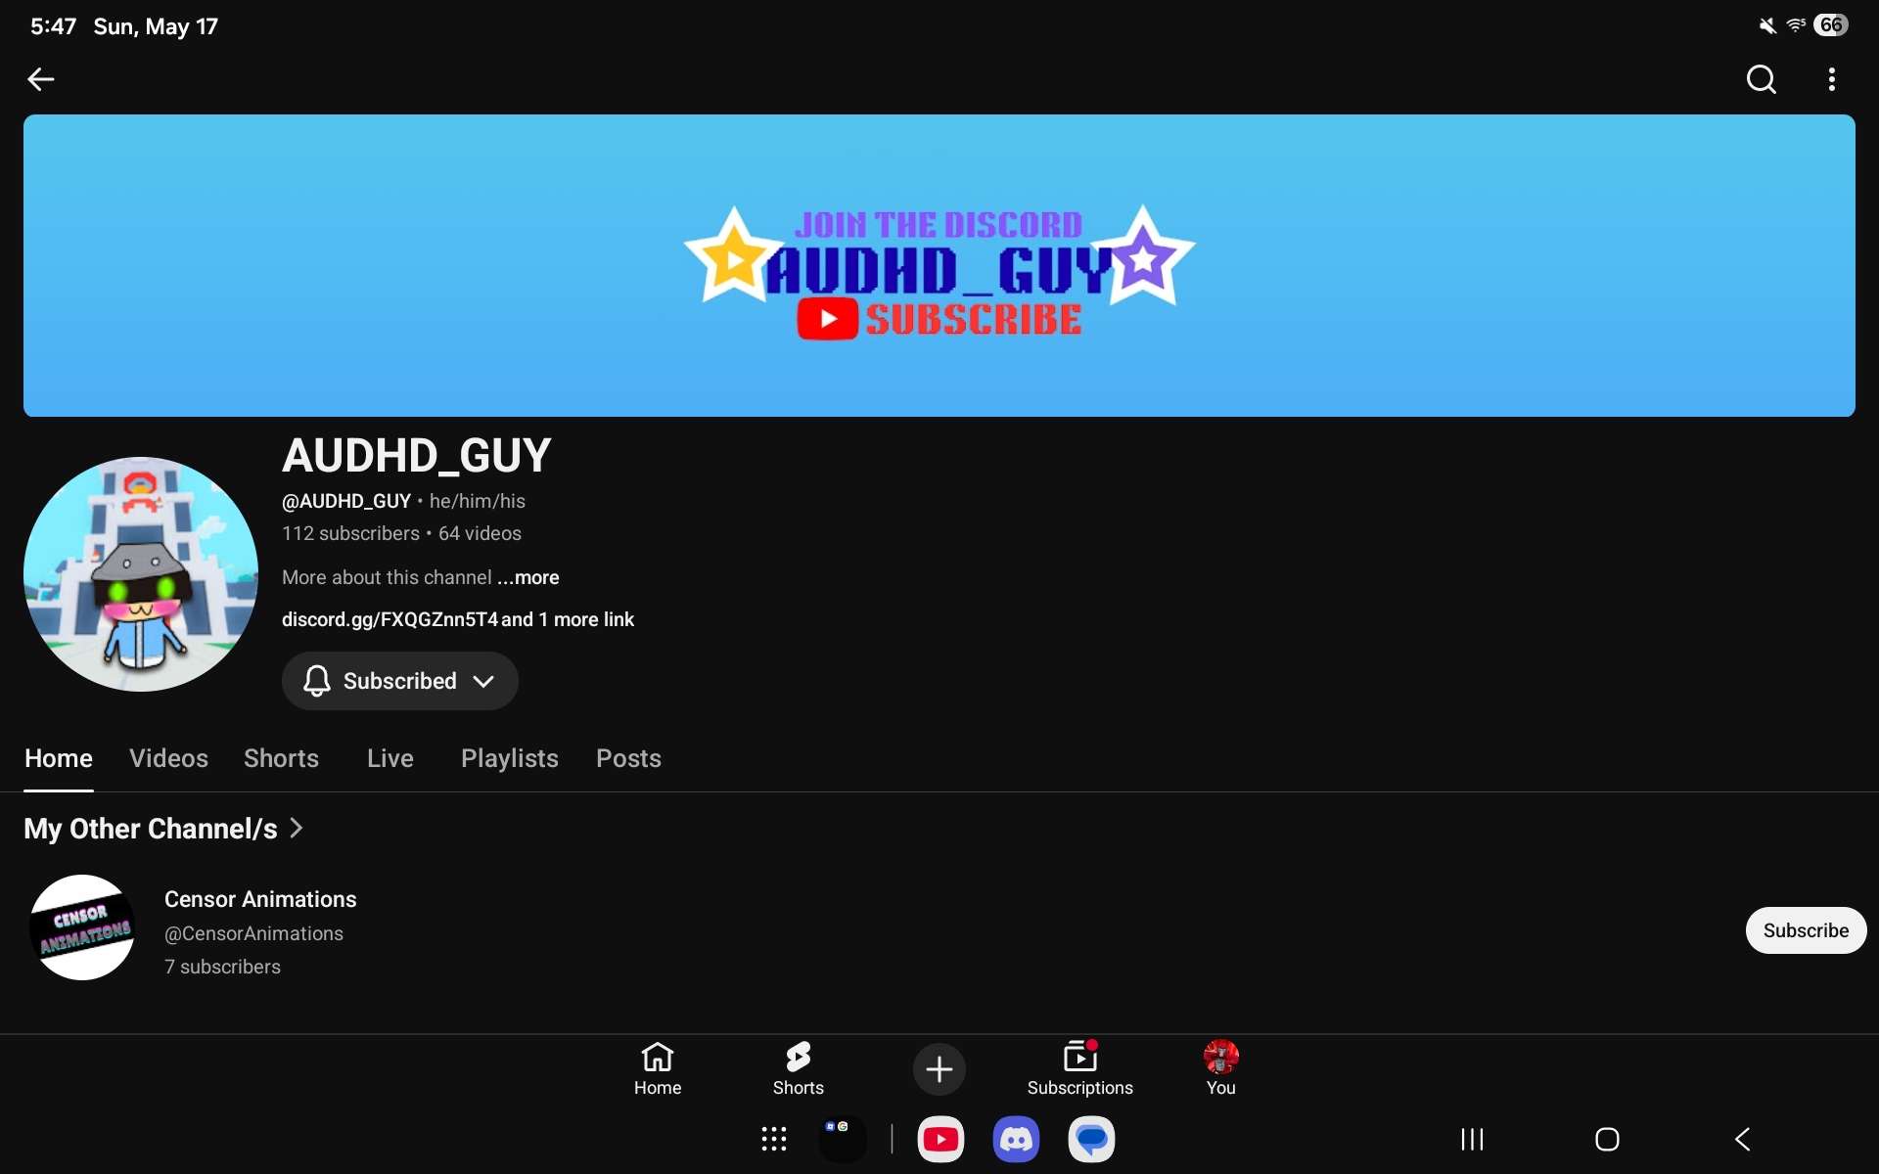Tap the @CensorAnimations handle
Screen dimensions: 1879x1174
pos(253,933)
